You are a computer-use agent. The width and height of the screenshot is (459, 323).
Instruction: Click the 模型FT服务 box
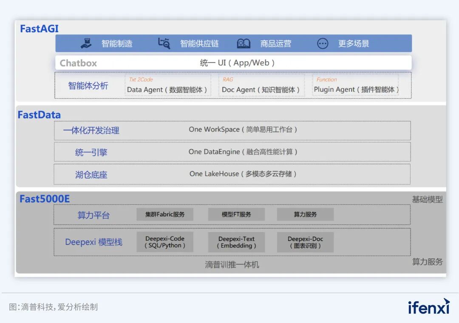pyautogui.click(x=237, y=214)
